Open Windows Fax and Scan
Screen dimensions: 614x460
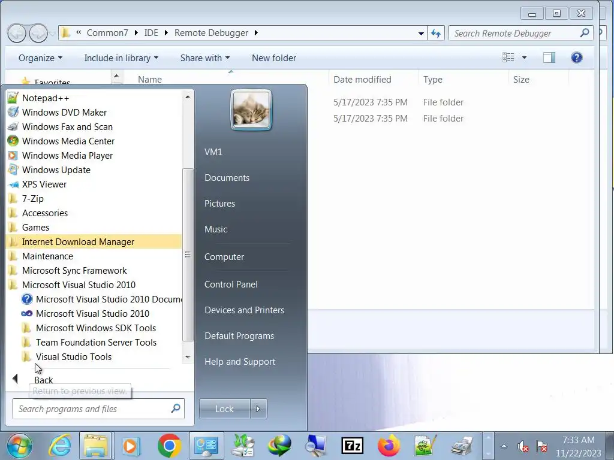(67, 127)
